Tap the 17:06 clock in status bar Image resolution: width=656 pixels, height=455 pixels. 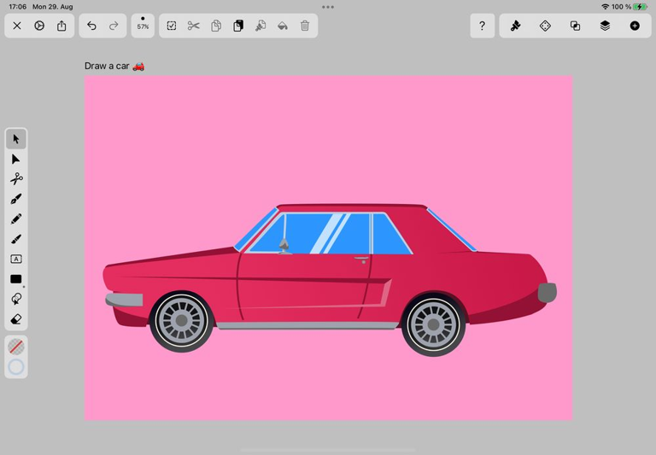(x=18, y=7)
